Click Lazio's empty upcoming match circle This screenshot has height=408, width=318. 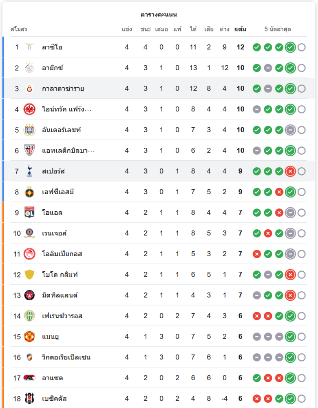(301, 47)
